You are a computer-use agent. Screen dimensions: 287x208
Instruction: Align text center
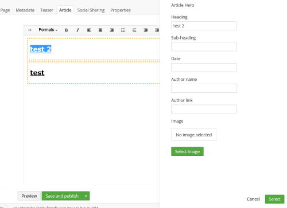point(100,30)
